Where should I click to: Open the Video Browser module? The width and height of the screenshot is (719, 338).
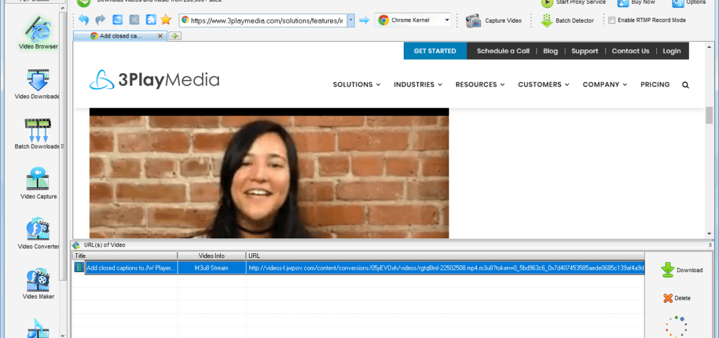(x=38, y=33)
